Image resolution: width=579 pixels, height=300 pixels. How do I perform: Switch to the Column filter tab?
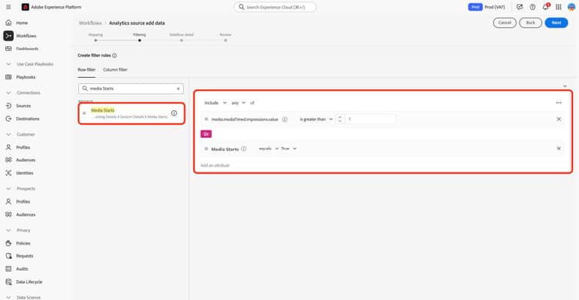tap(115, 69)
